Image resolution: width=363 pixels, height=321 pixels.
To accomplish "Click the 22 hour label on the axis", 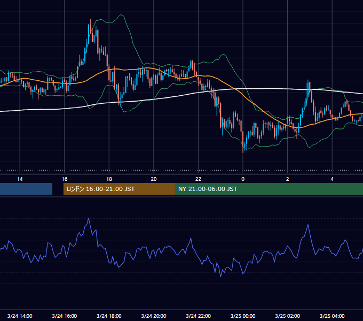I will point(198,179).
